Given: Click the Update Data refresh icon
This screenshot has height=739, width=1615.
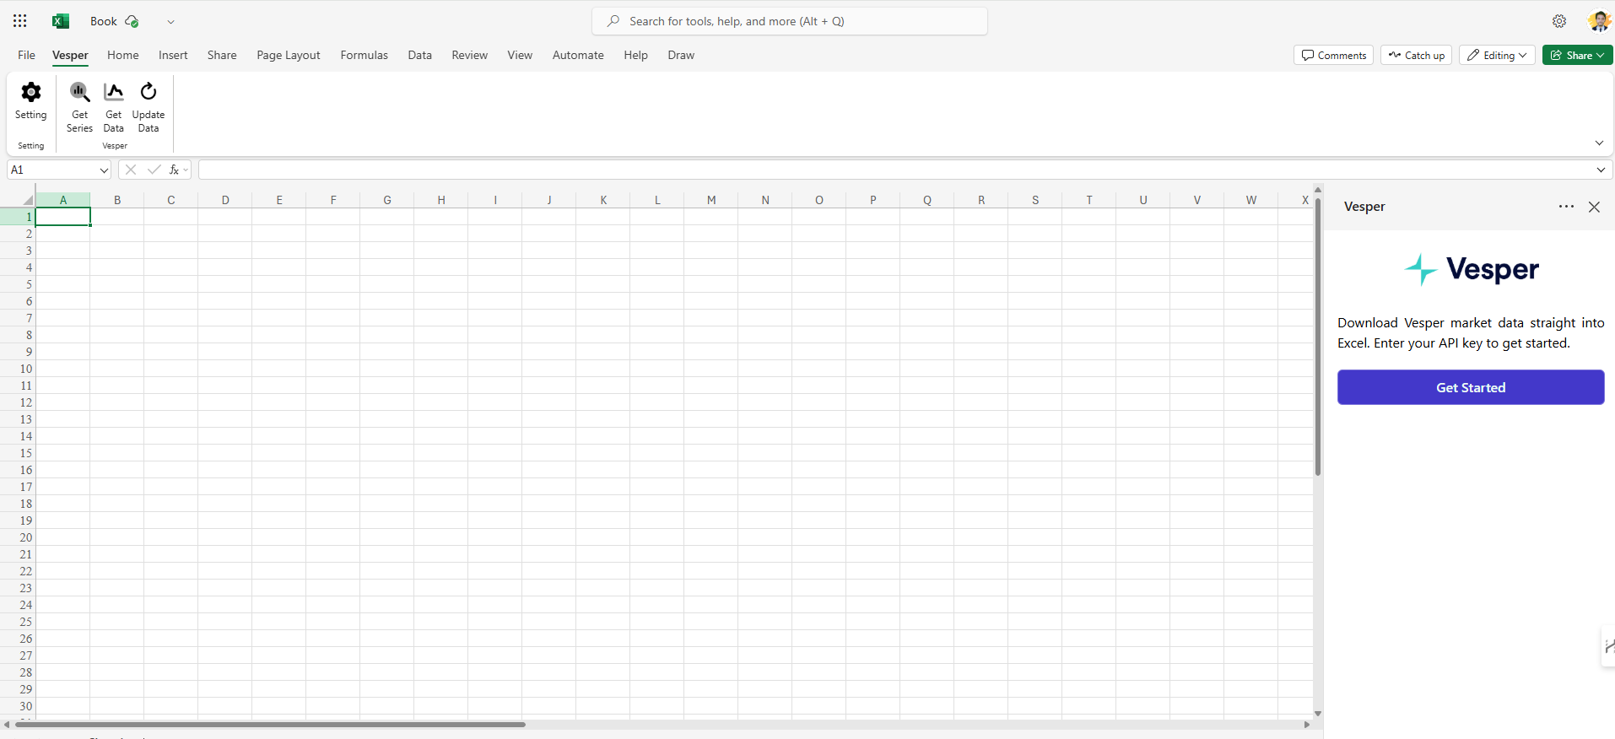Looking at the screenshot, I should tap(149, 92).
